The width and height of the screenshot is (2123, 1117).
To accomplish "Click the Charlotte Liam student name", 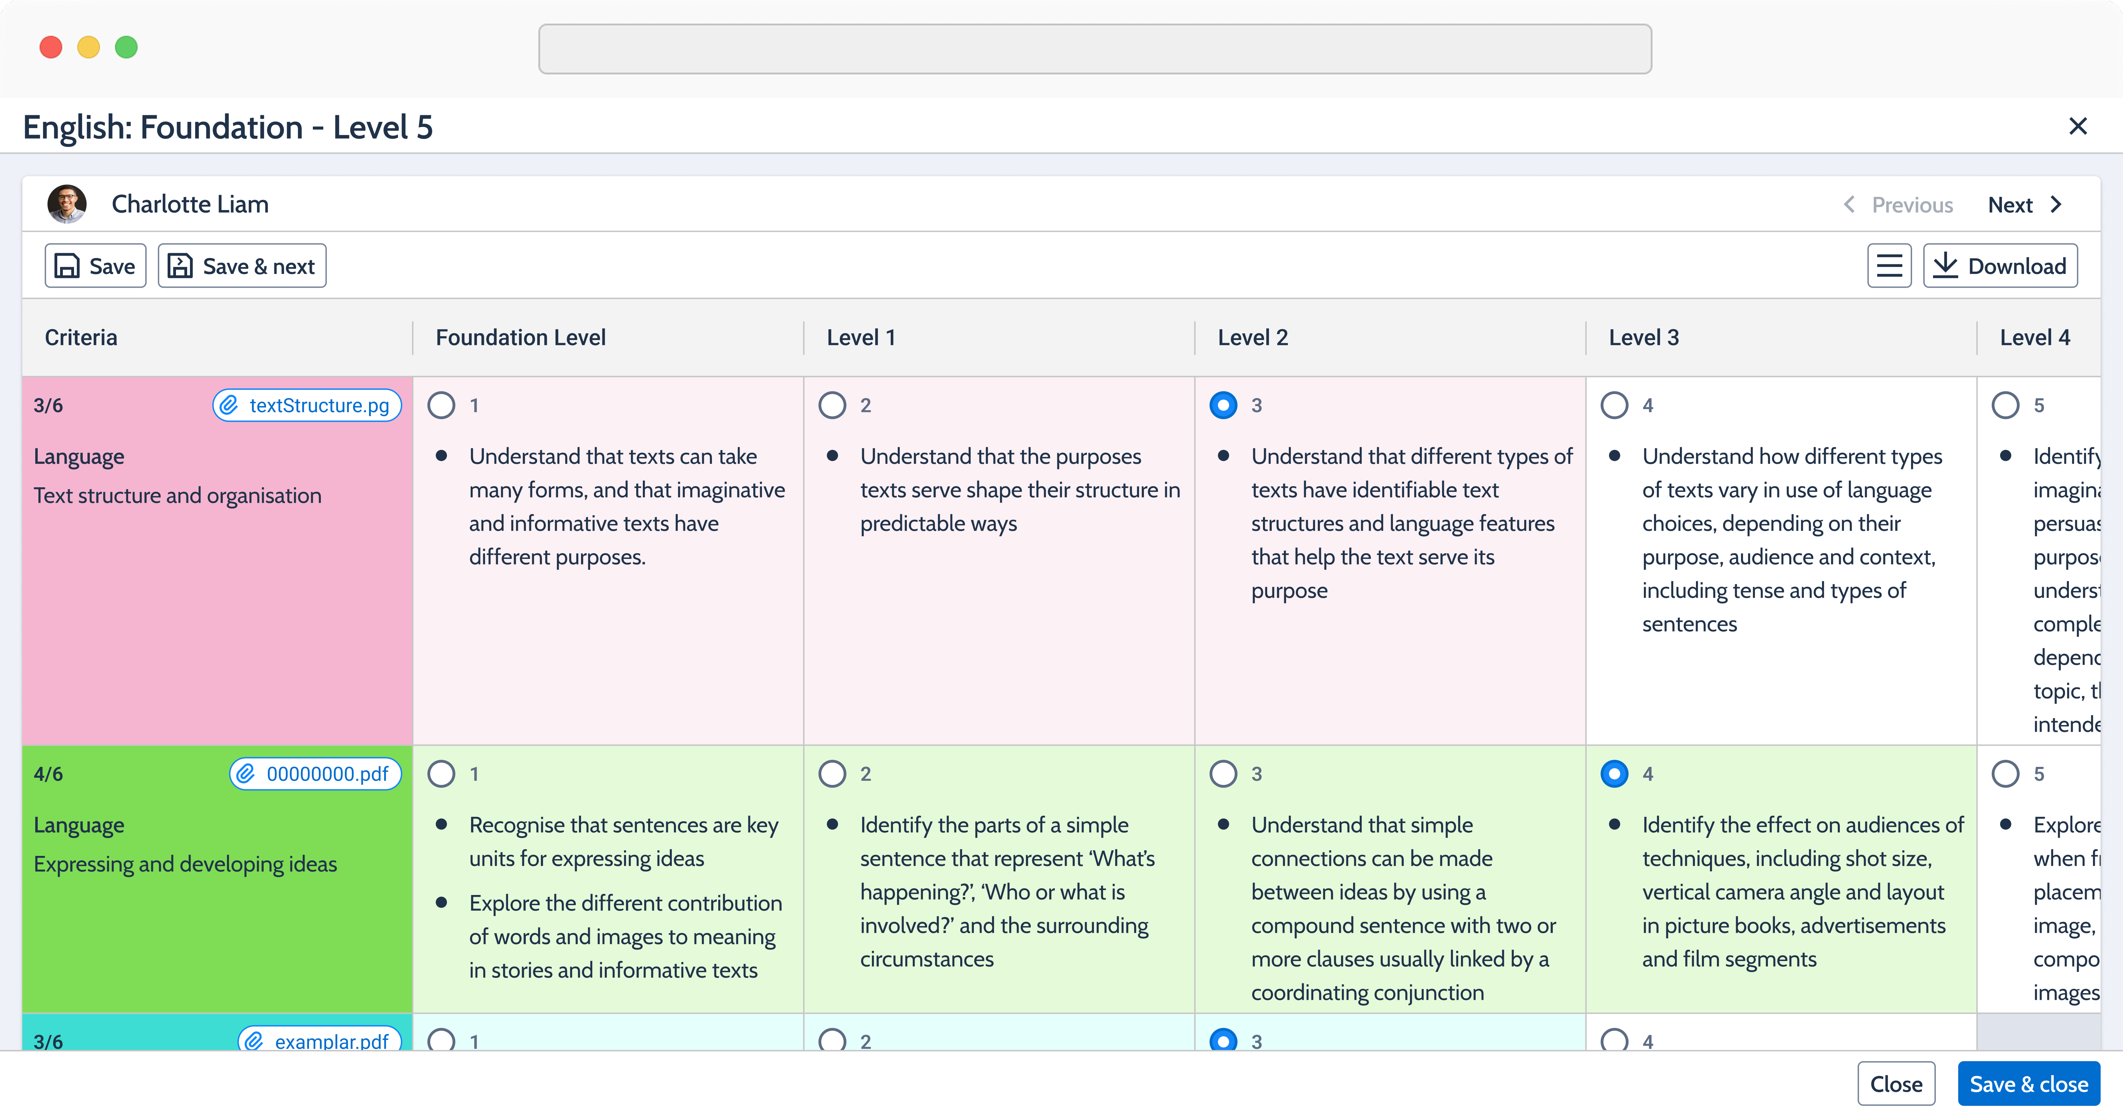I will pos(190,204).
